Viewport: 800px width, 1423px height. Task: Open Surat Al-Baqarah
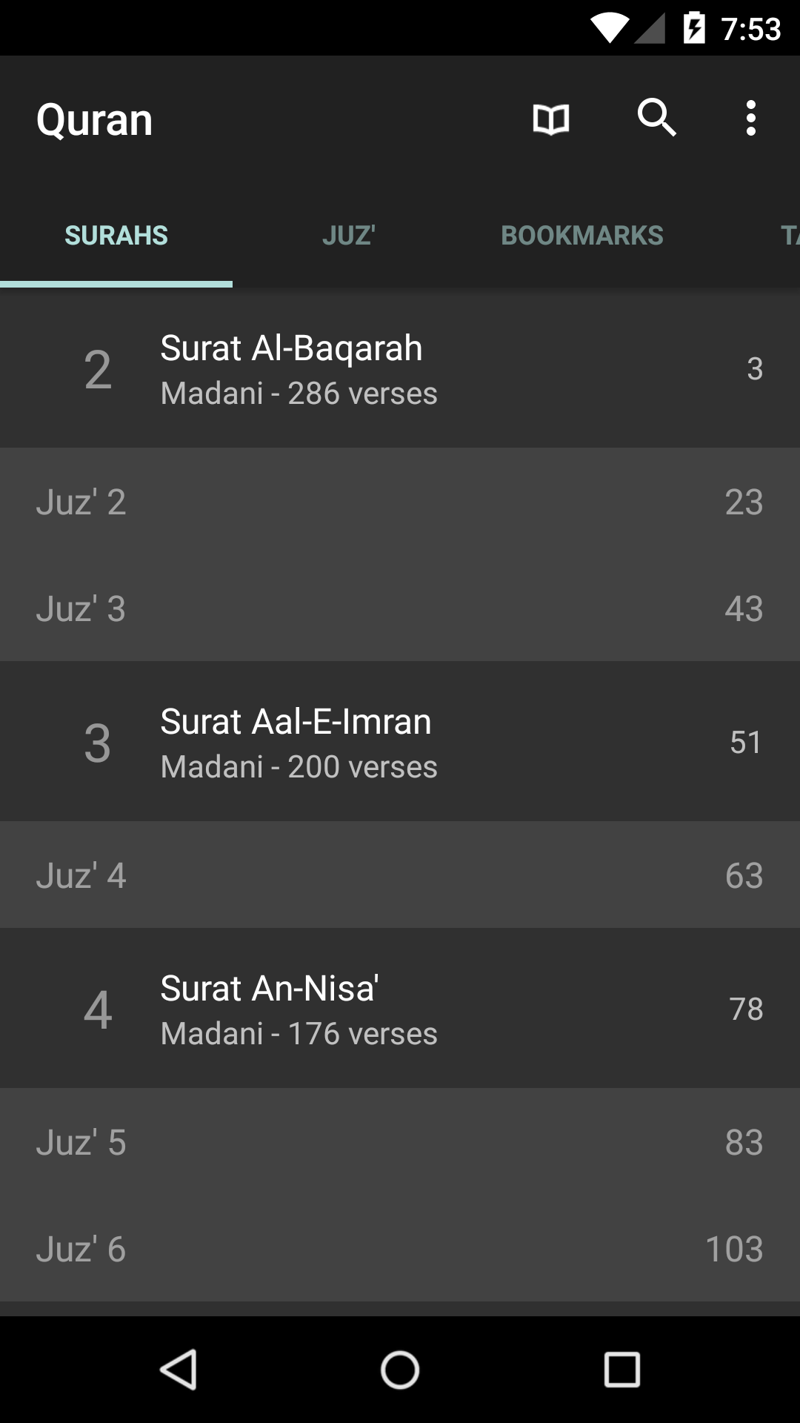click(x=400, y=369)
